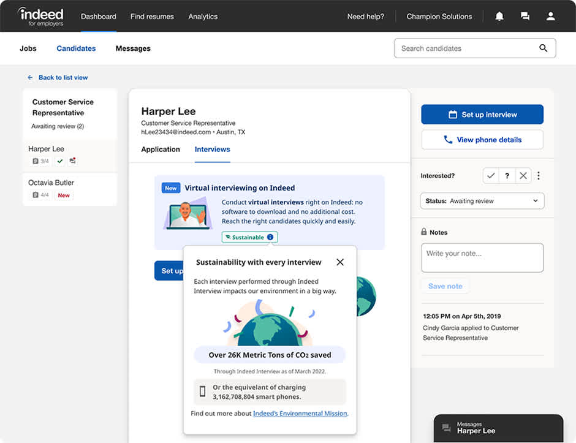The width and height of the screenshot is (576, 443).
Task: Click Harper Lee's assessment clipboard icon
Action: [36, 161]
